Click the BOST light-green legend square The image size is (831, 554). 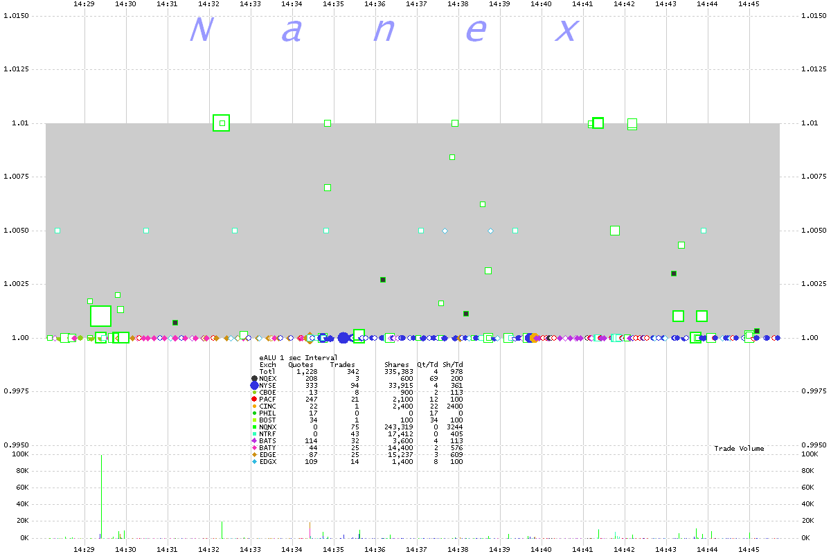pos(254,420)
